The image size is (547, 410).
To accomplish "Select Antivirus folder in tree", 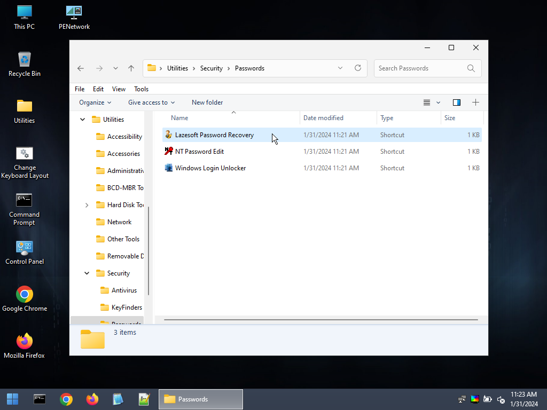I will click(119, 290).
